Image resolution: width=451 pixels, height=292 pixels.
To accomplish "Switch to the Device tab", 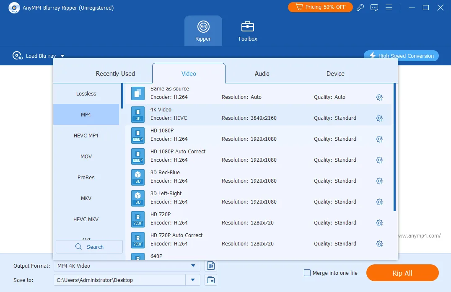I will 335,74.
